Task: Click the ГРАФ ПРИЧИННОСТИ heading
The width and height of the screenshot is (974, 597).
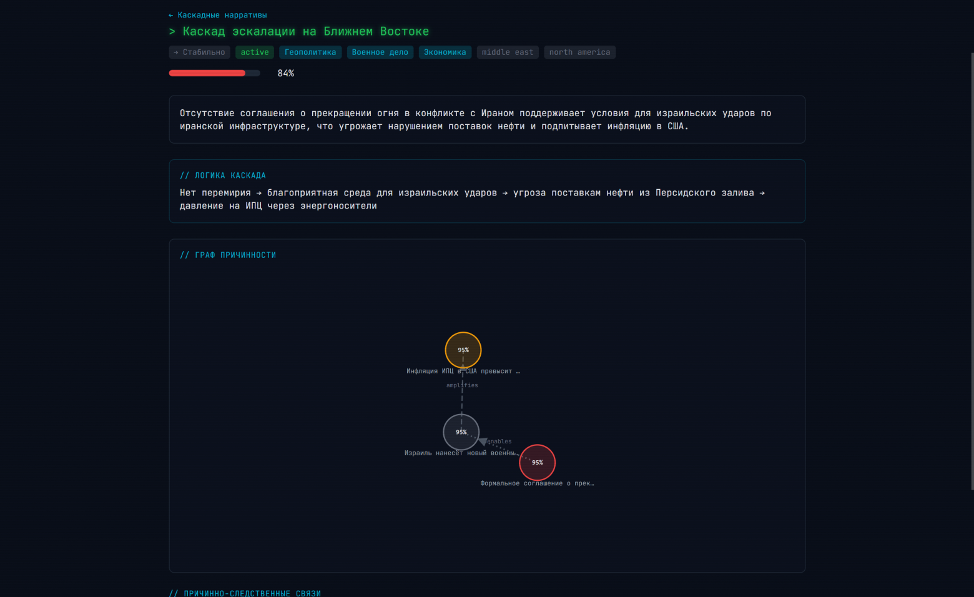Action: (228, 255)
